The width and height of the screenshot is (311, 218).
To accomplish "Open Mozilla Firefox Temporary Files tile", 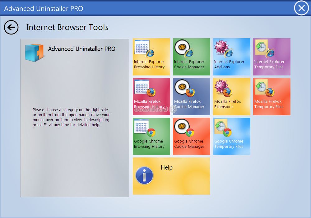I will (x=272, y=97).
